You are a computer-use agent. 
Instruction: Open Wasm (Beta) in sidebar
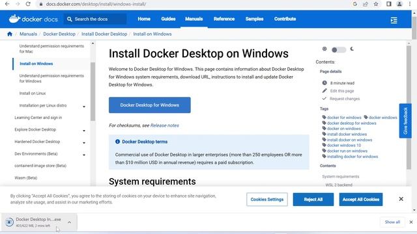pyautogui.click(x=26, y=177)
